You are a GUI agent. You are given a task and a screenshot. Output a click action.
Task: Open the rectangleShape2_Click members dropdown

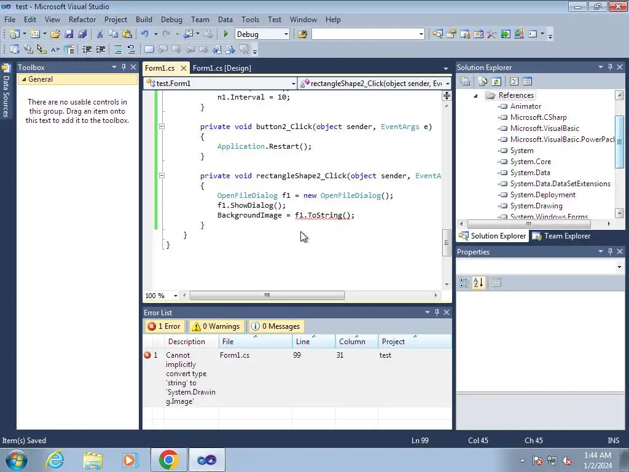pyautogui.click(x=447, y=84)
